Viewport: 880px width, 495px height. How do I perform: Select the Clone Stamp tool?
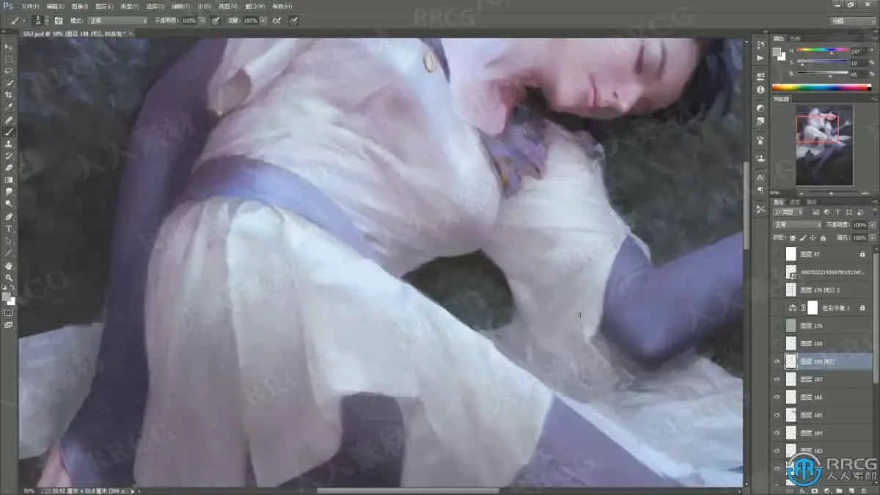point(9,144)
